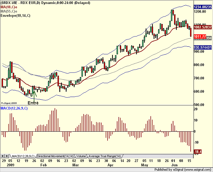
Task: Click the 600.00 price axis label
Action: coord(199,91)
